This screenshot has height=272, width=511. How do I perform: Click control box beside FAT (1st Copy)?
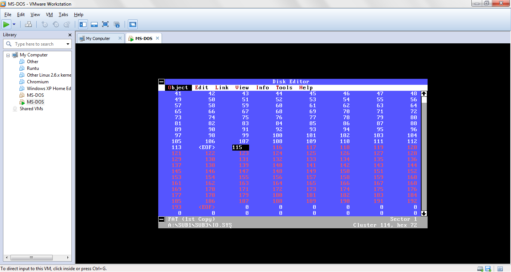pyautogui.click(x=162, y=219)
